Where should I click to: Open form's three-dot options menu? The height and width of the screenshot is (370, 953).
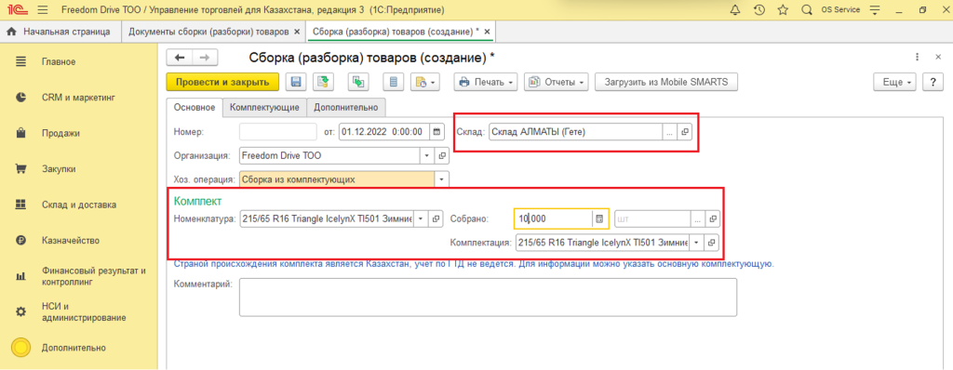click(x=917, y=57)
